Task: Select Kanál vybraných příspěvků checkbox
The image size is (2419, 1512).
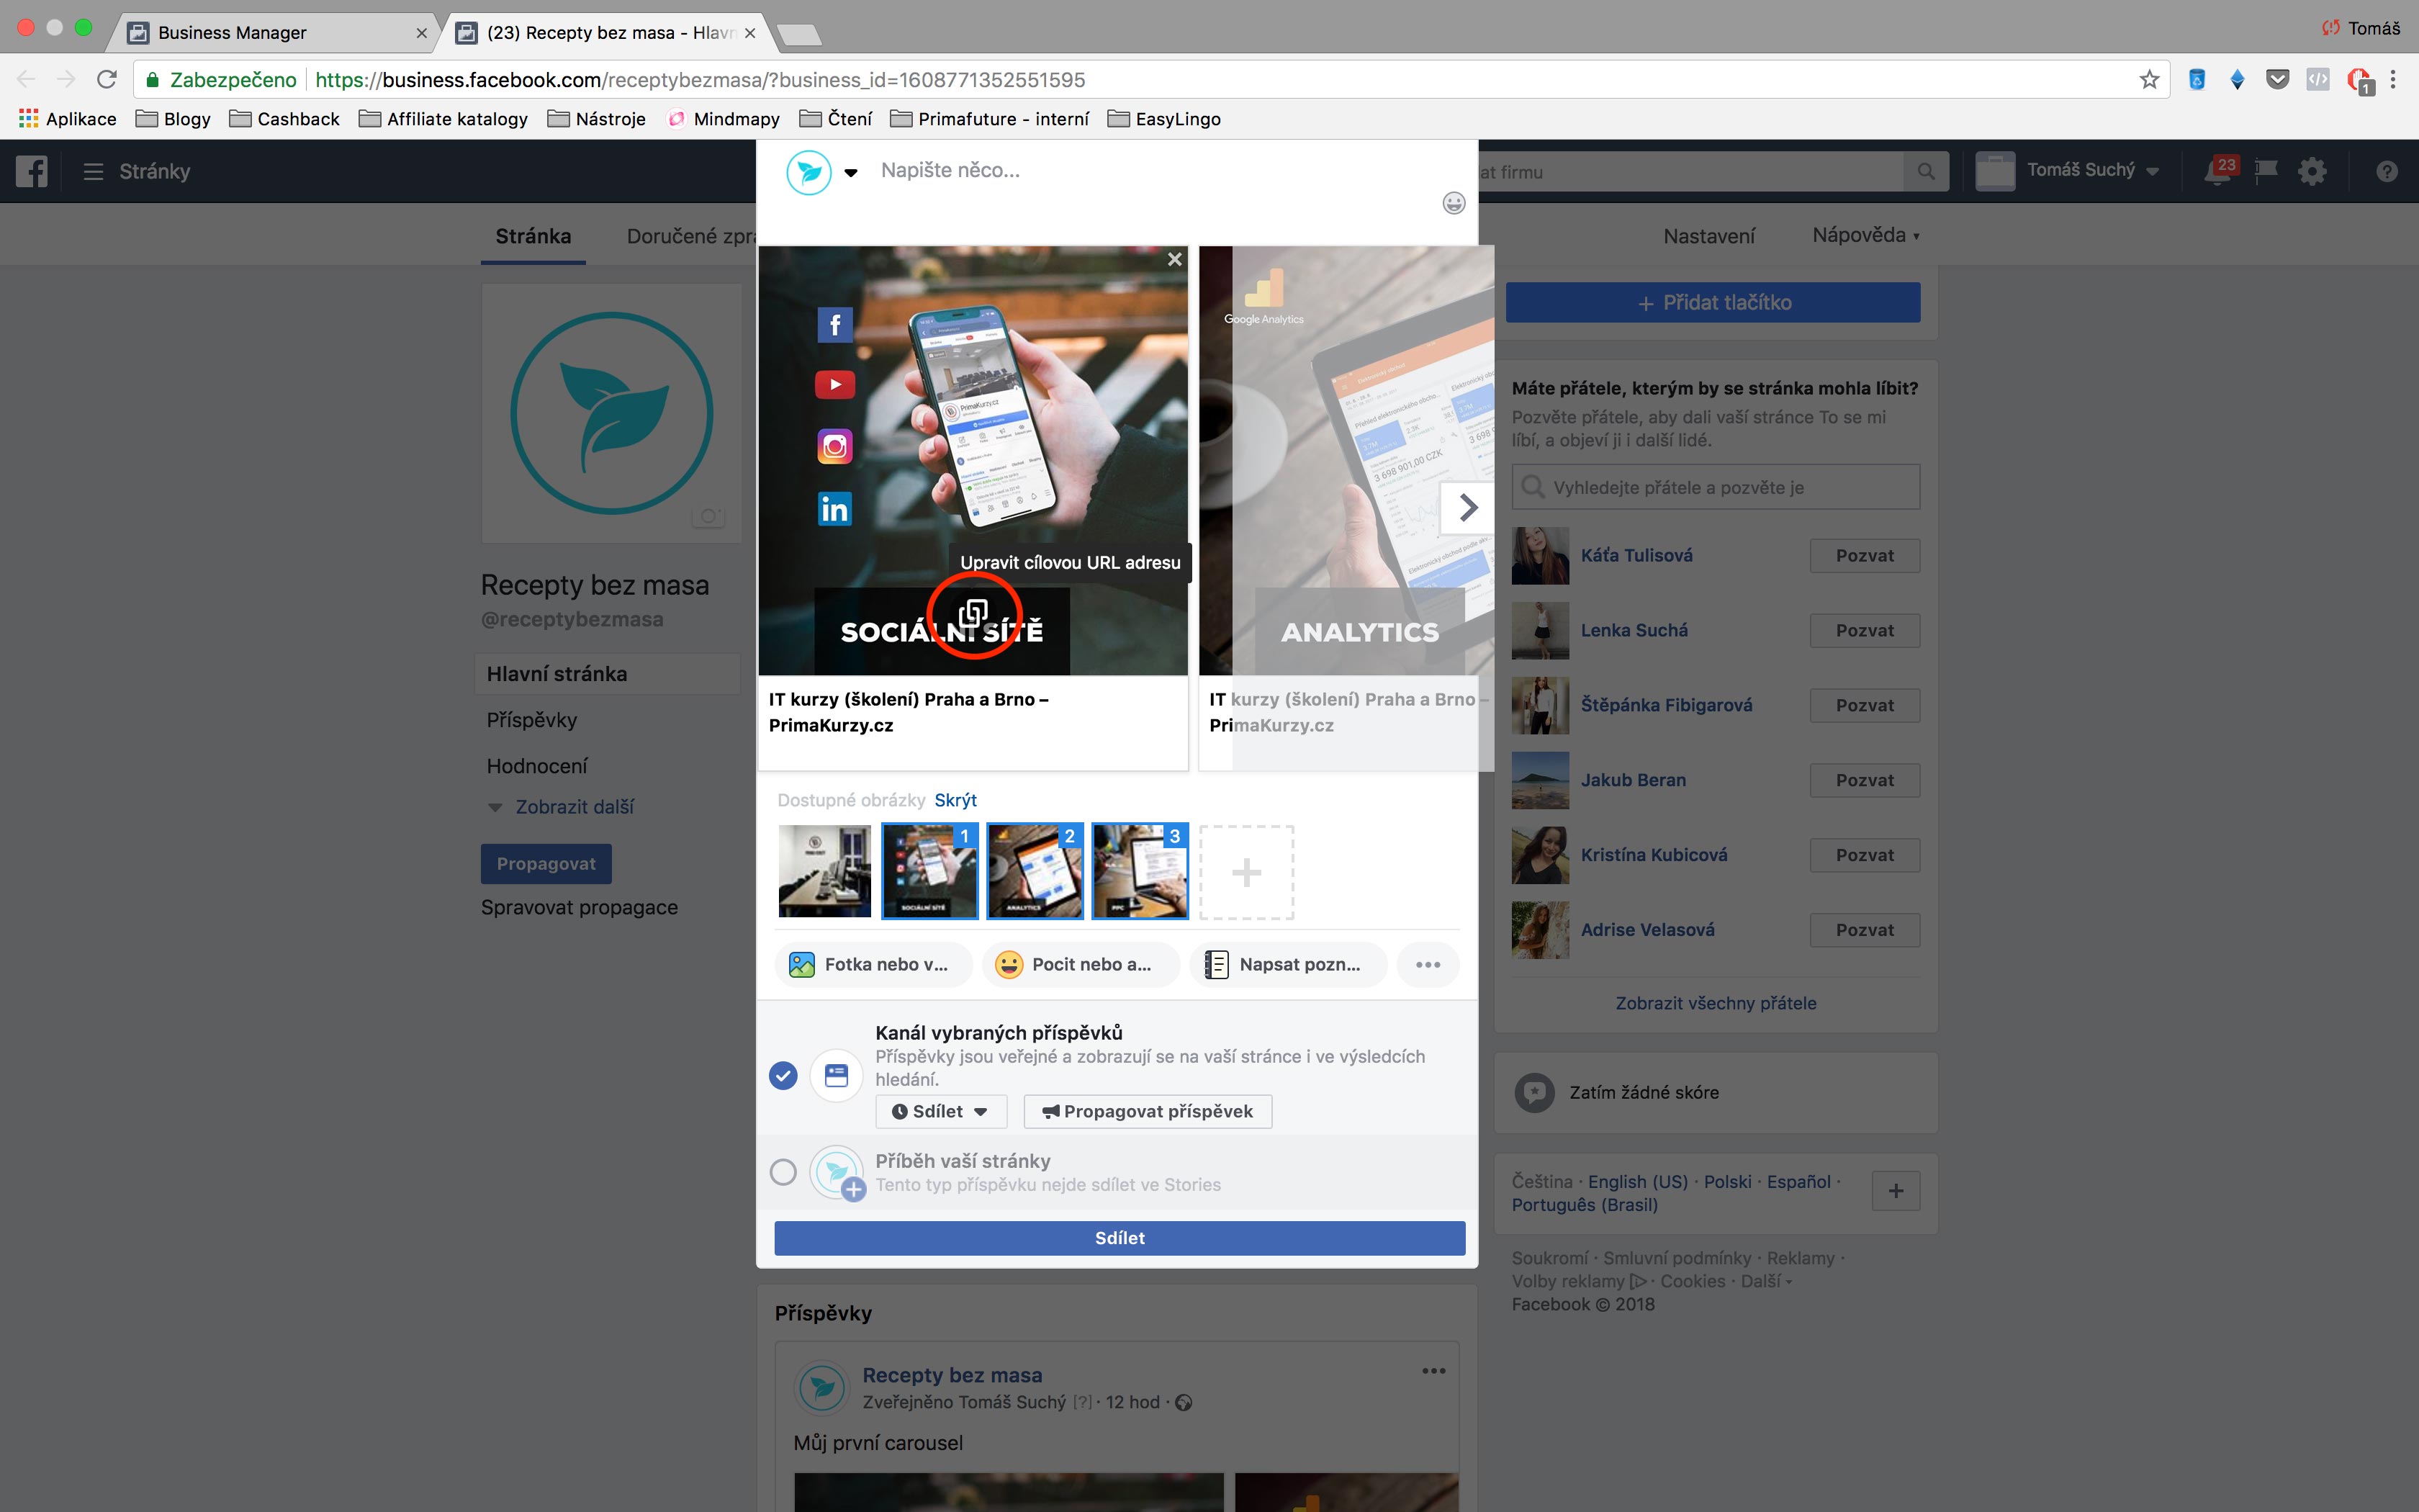Action: (784, 1075)
